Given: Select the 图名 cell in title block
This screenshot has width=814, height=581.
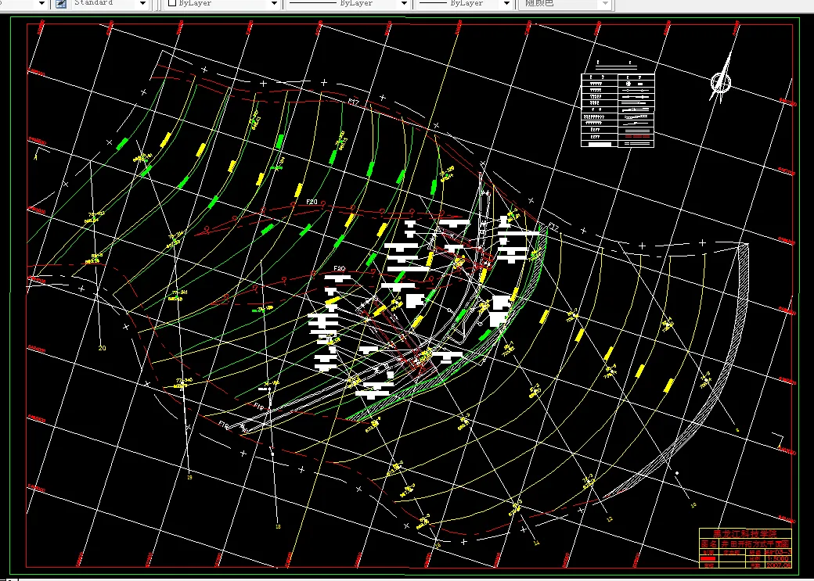Looking at the screenshot, I should click(x=709, y=543).
